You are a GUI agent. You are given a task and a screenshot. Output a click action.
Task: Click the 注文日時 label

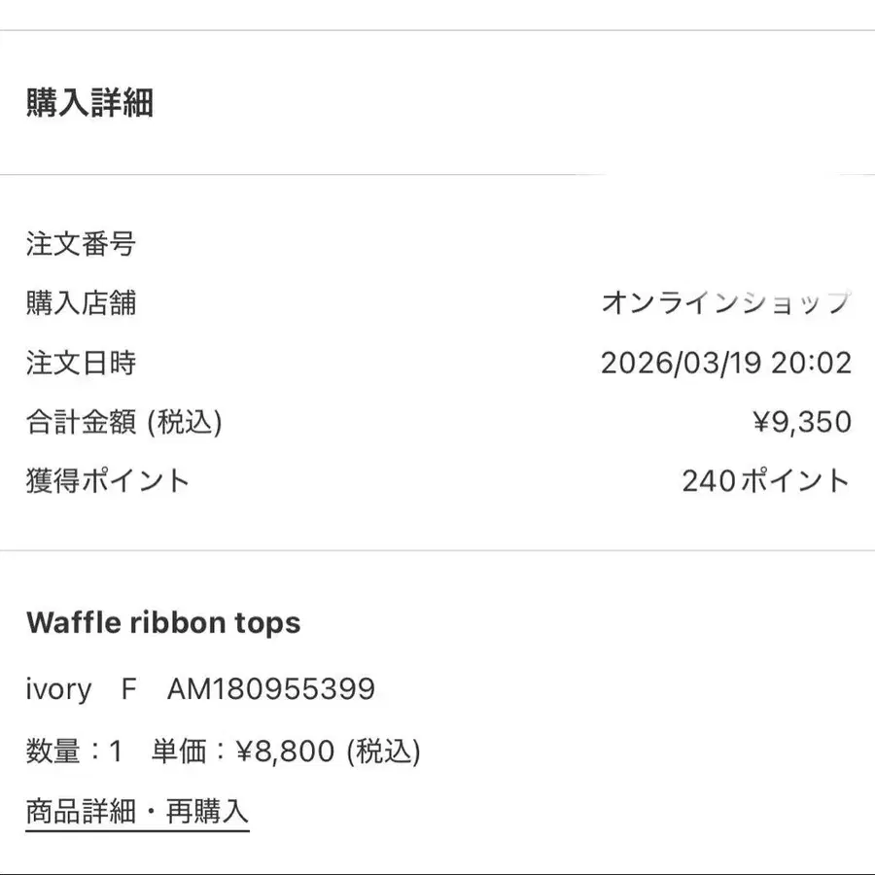pyautogui.click(x=81, y=363)
